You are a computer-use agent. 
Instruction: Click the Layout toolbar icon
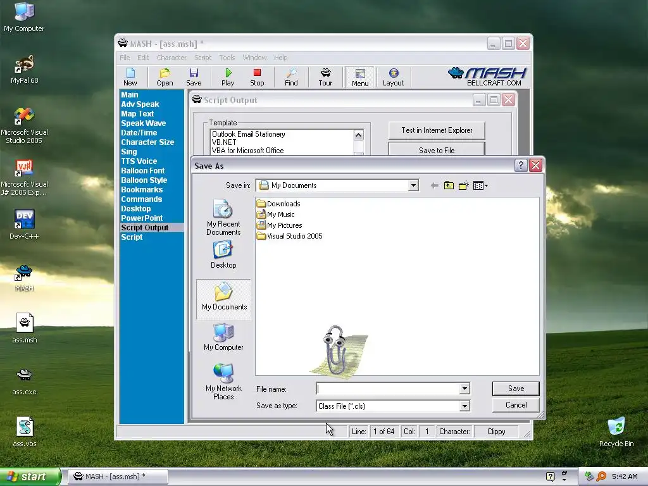click(x=393, y=77)
